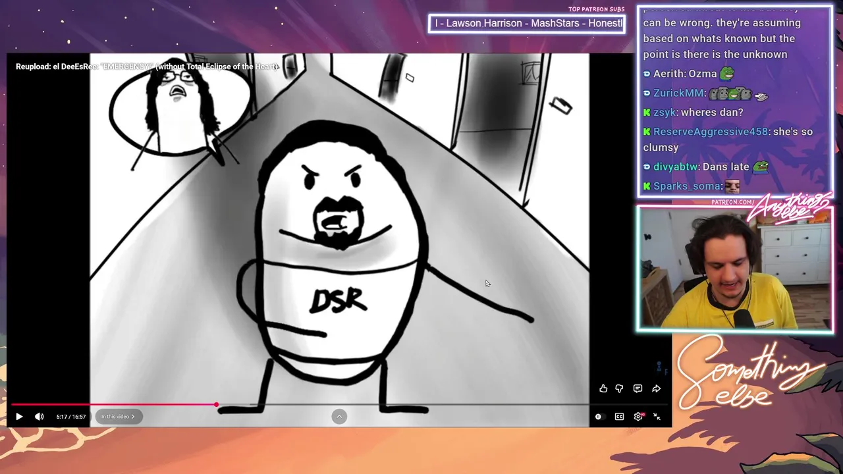Dislike the video with thumbs down

pos(620,389)
